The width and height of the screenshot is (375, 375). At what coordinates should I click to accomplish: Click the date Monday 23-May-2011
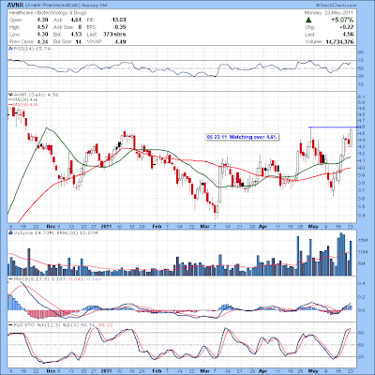(x=329, y=13)
